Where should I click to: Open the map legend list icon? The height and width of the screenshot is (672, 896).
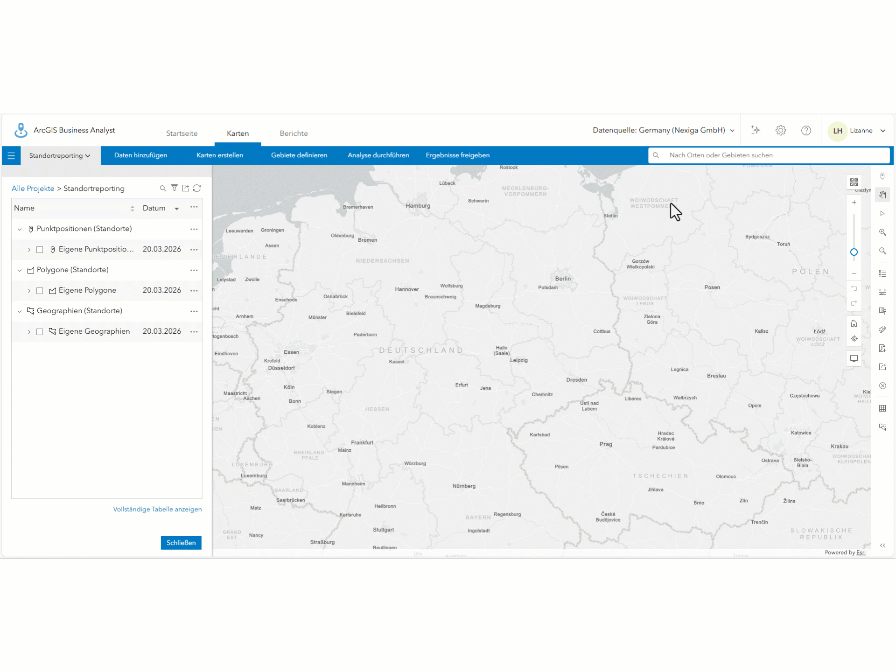click(882, 274)
